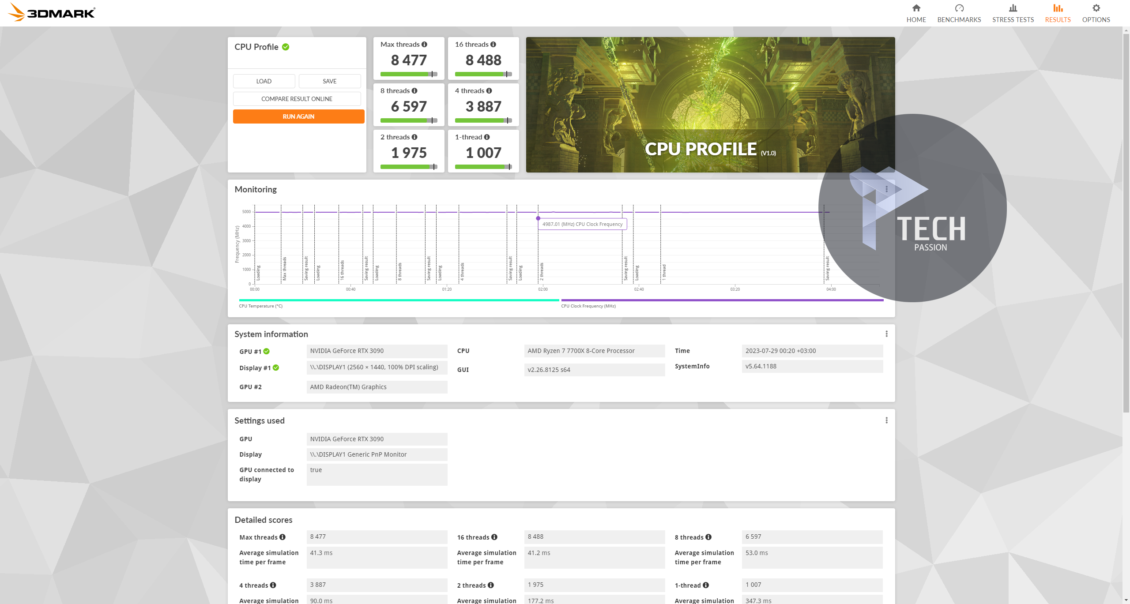Click the green check beside GPU #1
This screenshot has height=604, width=1130.
point(267,351)
